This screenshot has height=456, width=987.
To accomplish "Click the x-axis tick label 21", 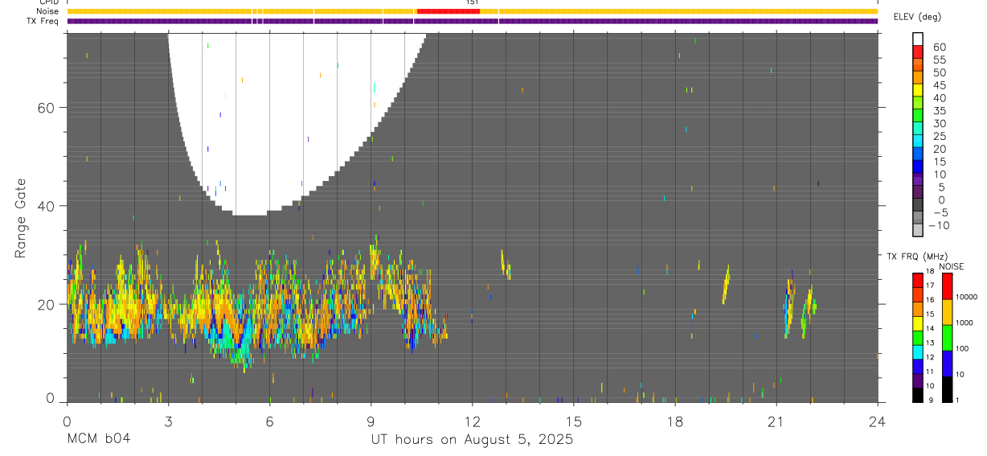I will pyautogui.click(x=776, y=421).
